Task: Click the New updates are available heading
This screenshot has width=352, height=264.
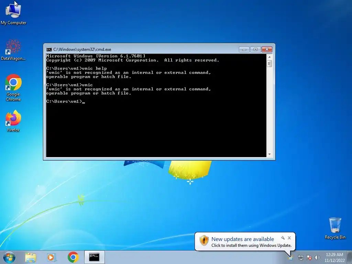Action: (243, 239)
